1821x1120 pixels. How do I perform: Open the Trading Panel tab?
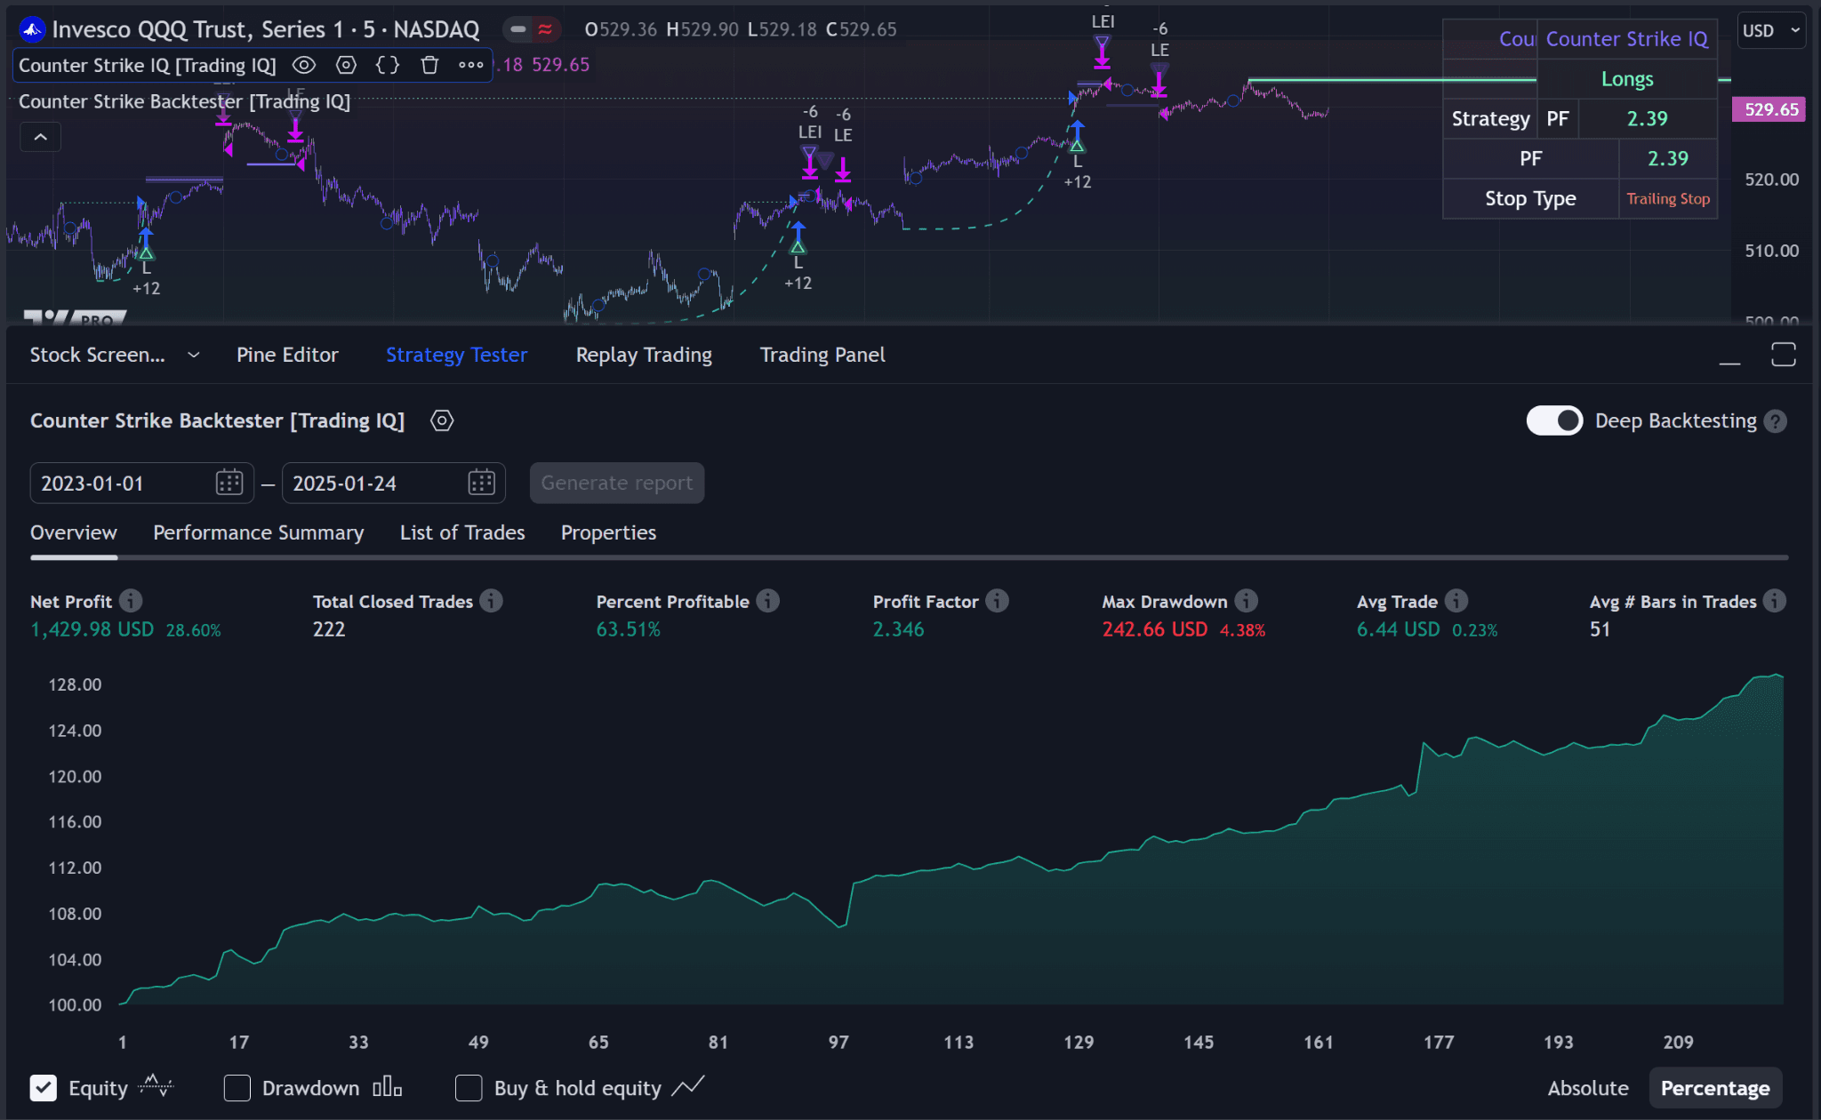tap(822, 355)
